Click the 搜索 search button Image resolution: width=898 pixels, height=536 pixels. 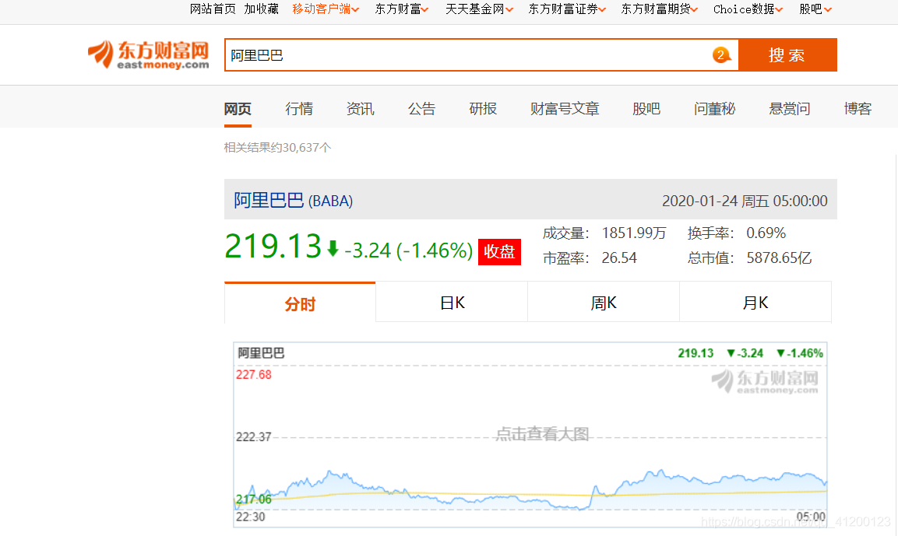(787, 55)
